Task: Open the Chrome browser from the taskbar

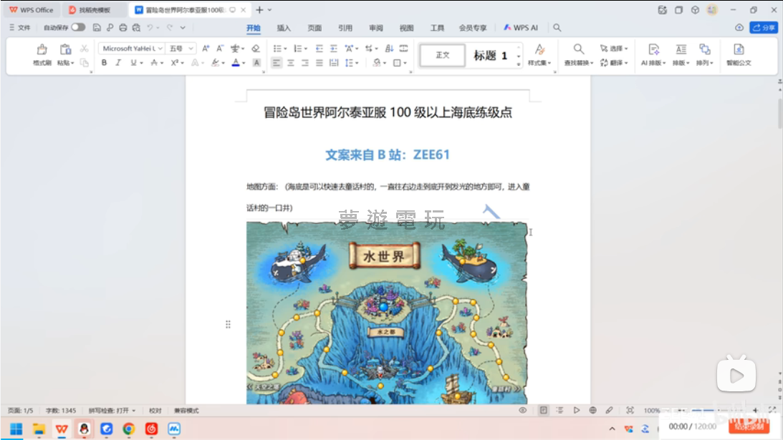Action: coord(129,429)
